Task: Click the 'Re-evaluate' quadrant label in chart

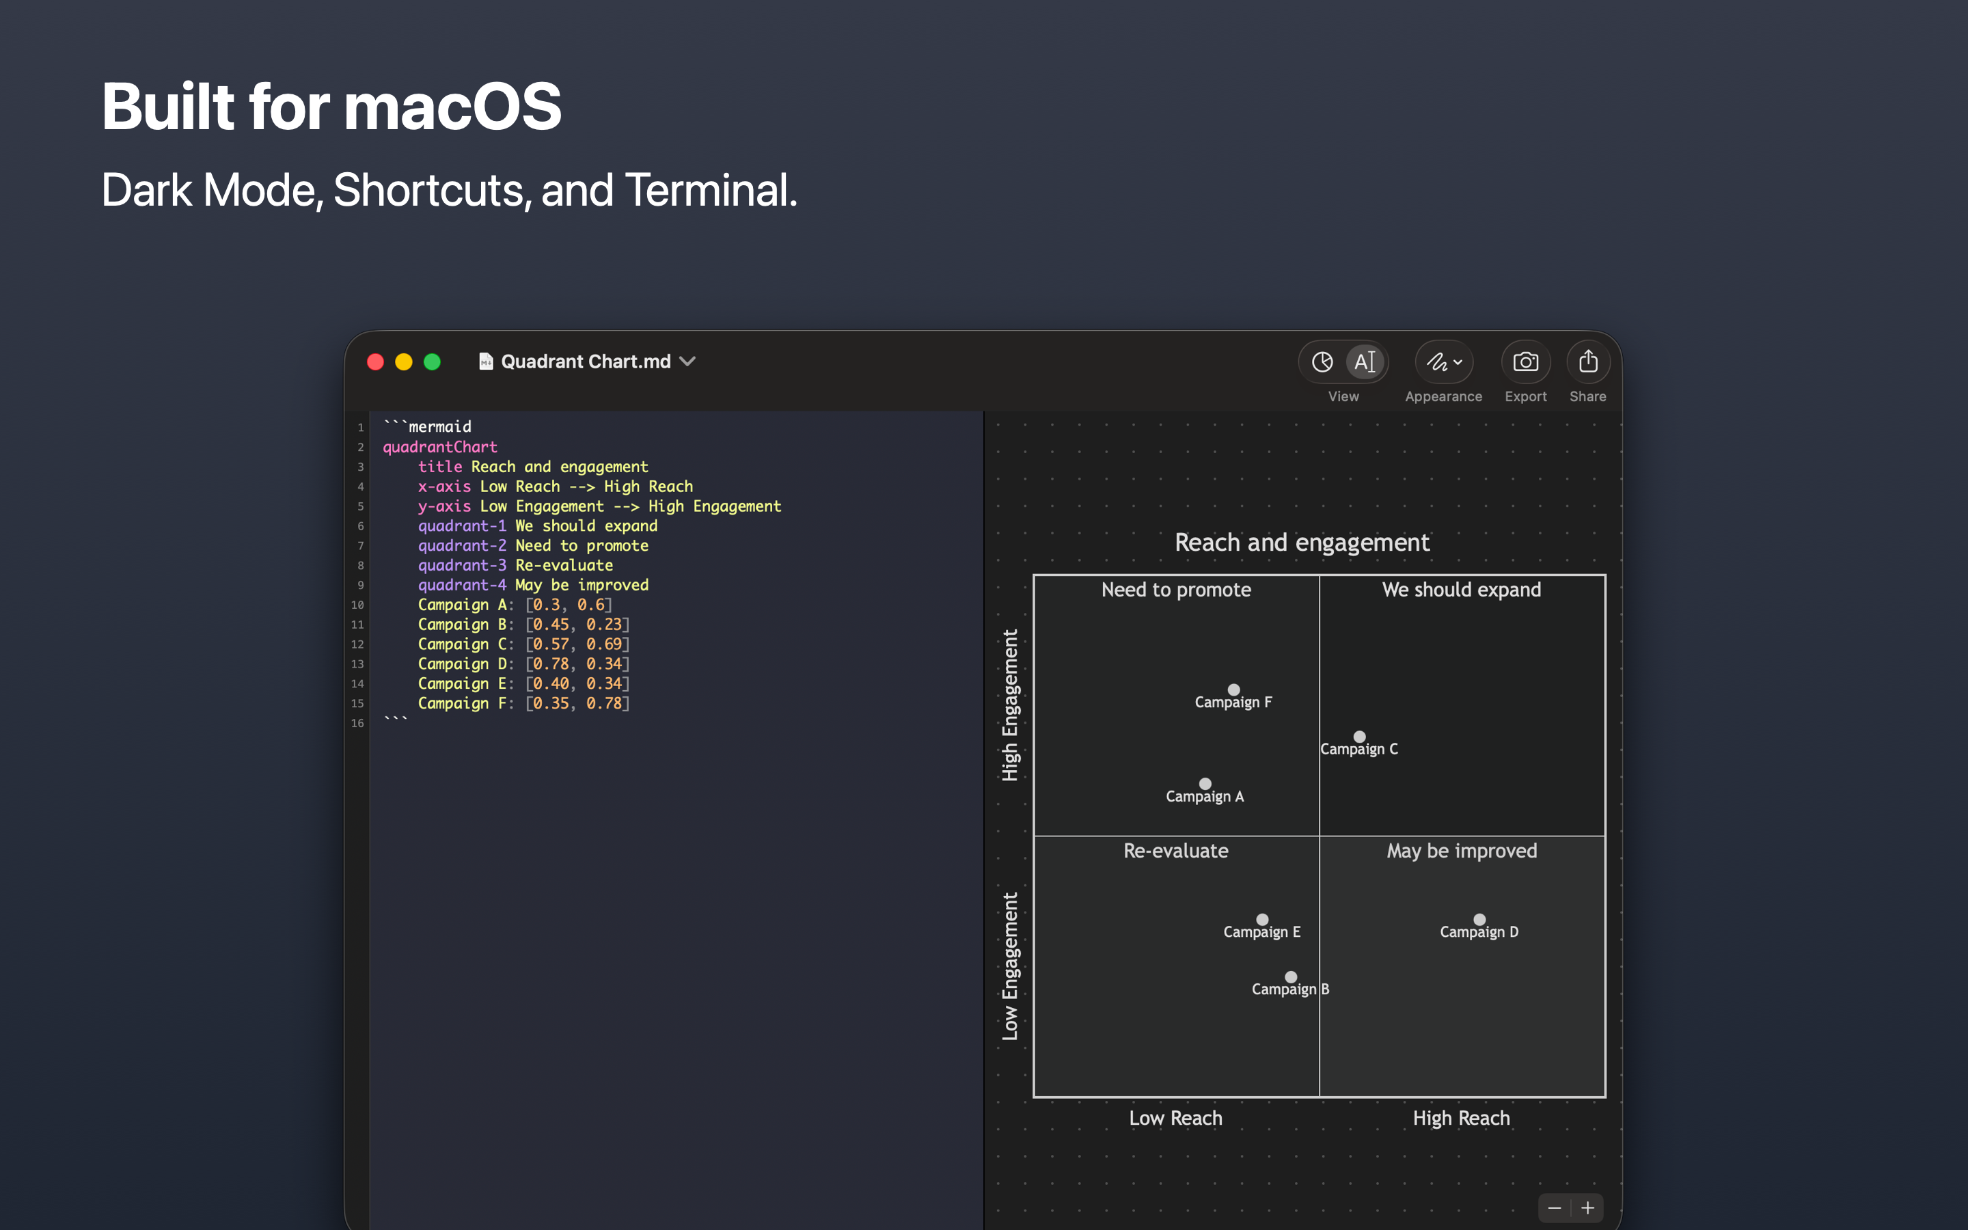Action: point(1176,851)
